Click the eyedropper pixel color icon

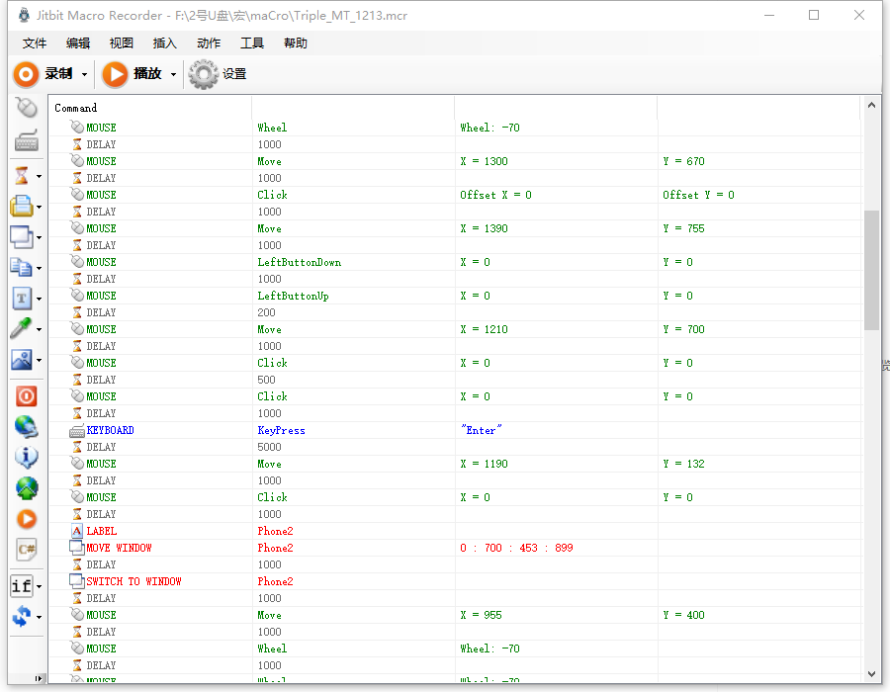[x=22, y=328]
